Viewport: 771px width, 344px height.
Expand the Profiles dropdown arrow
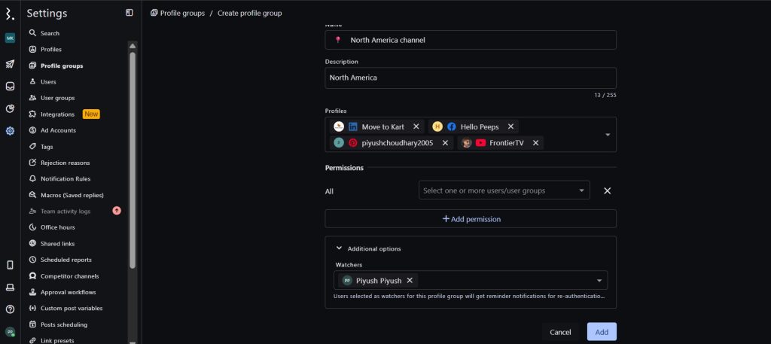pyautogui.click(x=608, y=135)
